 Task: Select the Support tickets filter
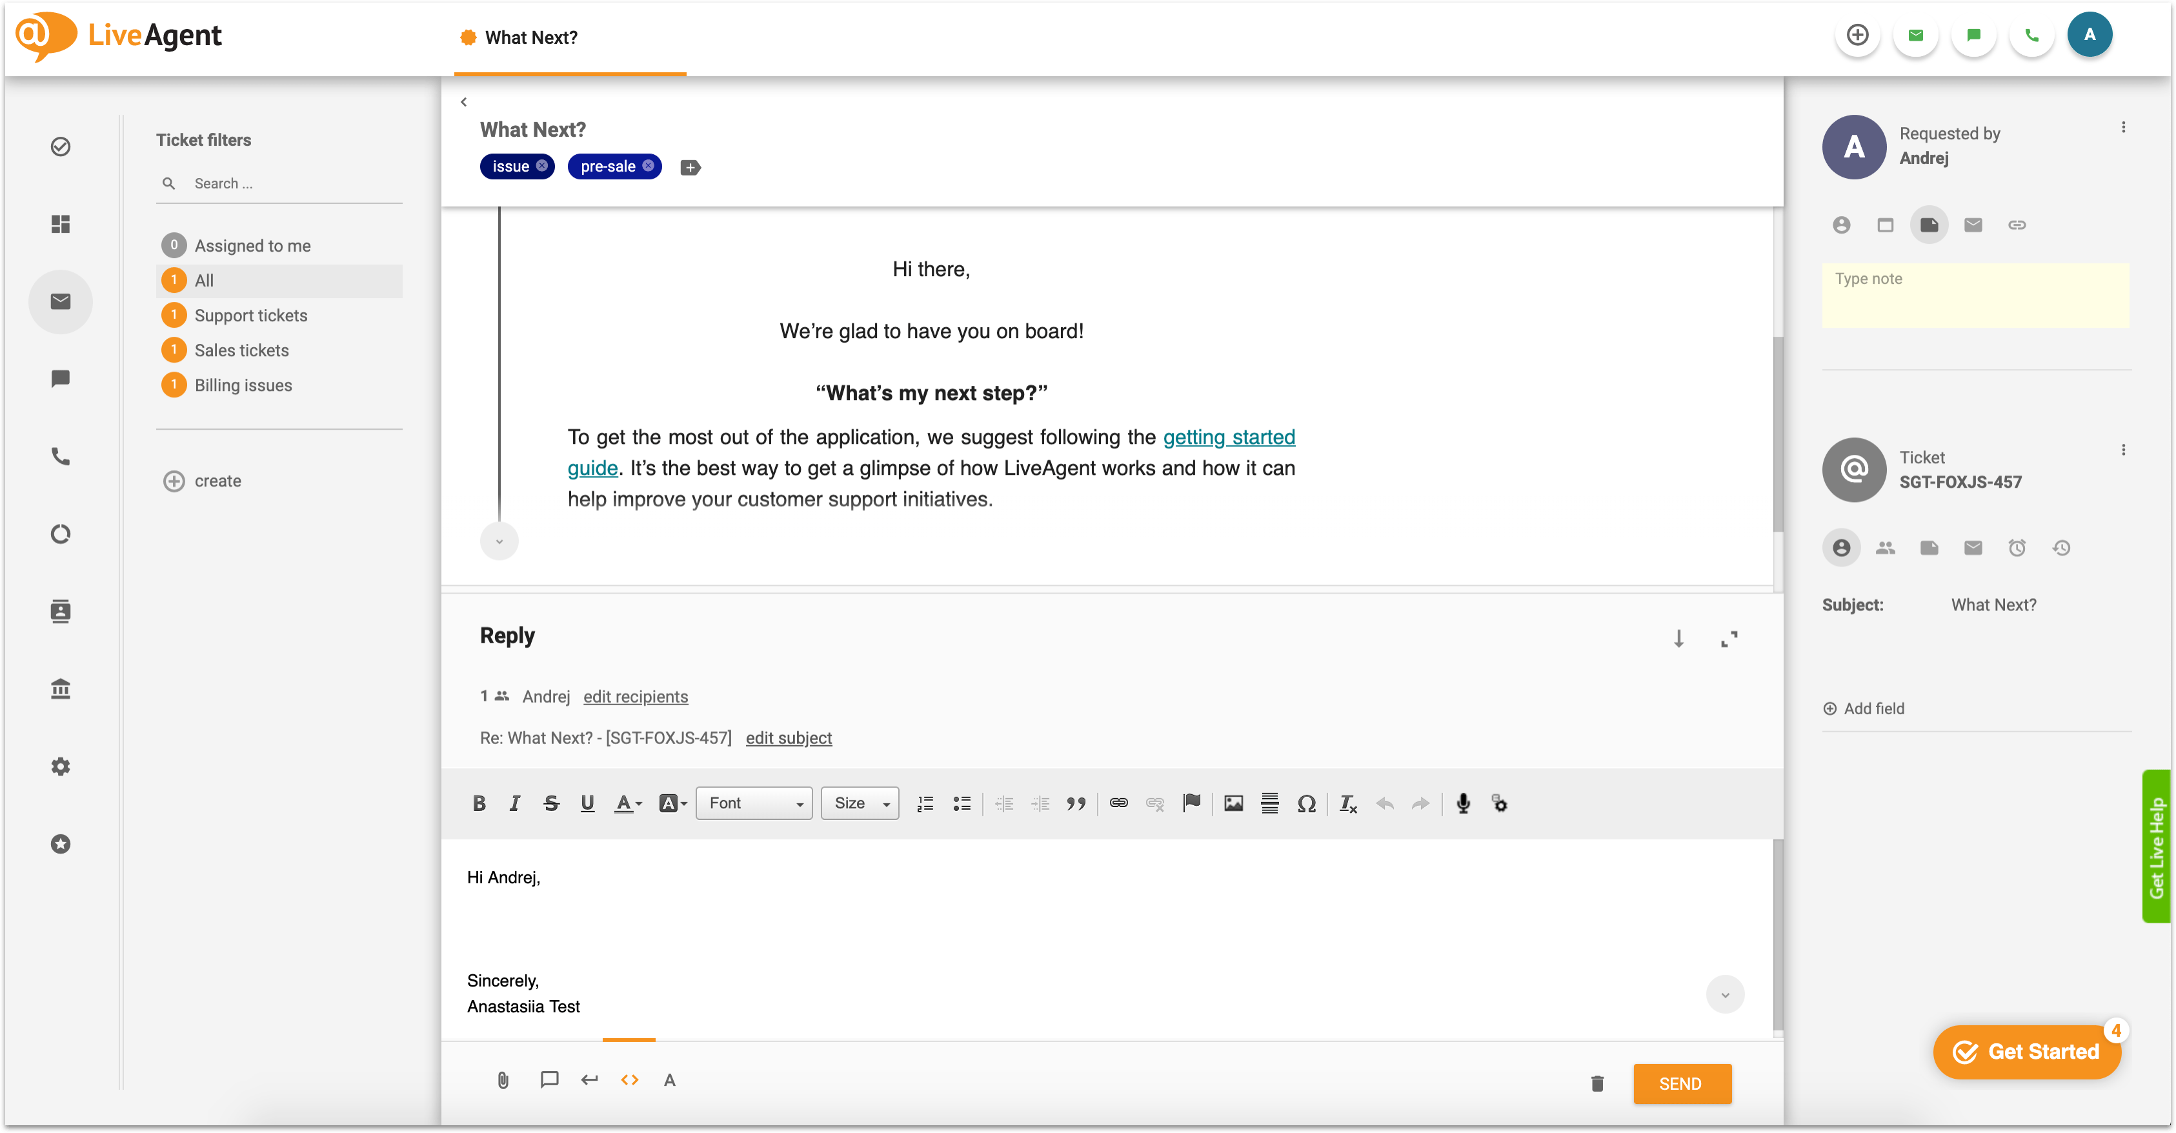pos(279,315)
